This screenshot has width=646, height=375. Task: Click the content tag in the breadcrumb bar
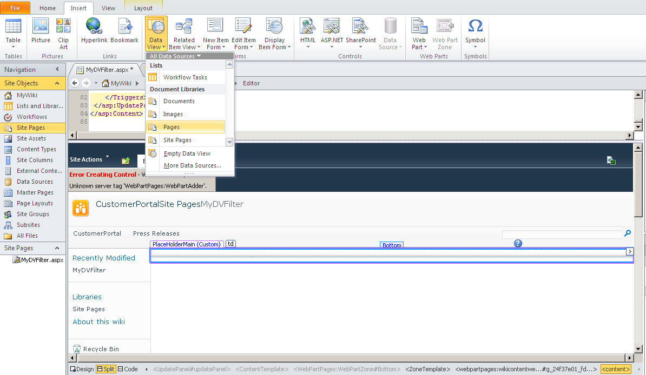point(616,369)
